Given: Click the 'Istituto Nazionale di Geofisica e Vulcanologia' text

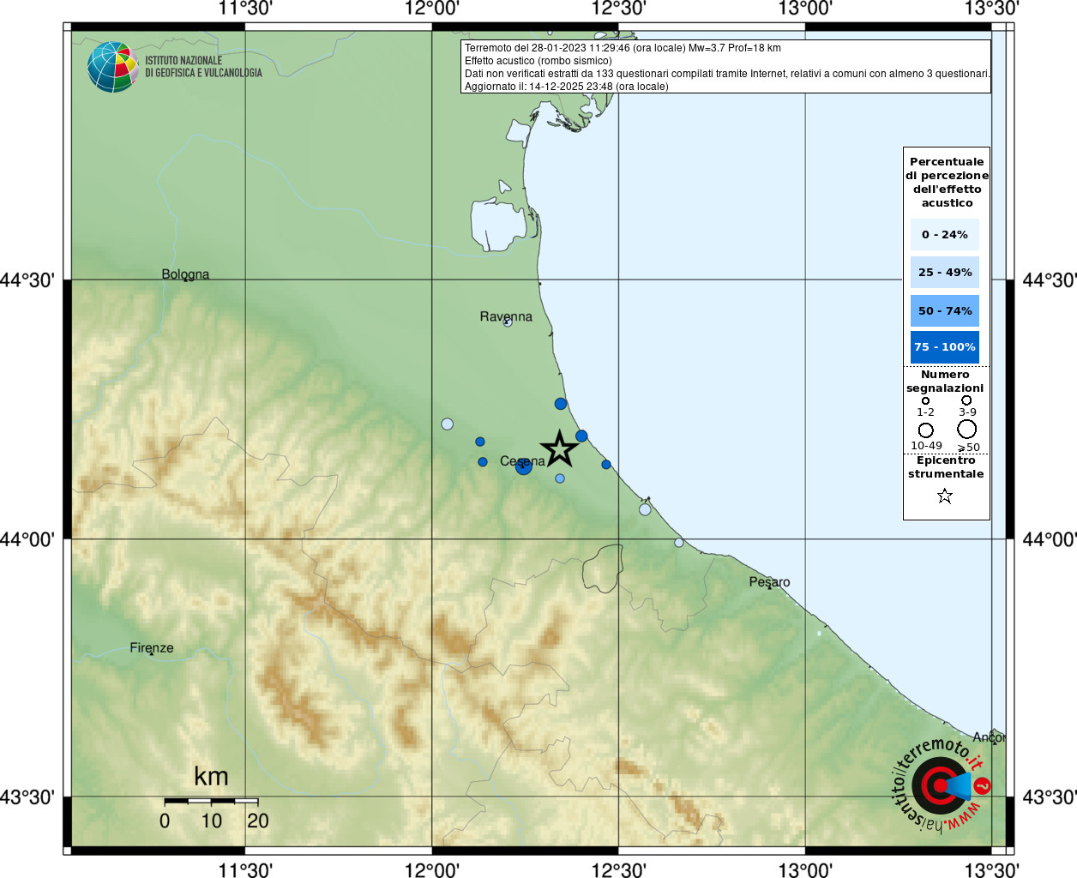Looking at the screenshot, I should [203, 67].
